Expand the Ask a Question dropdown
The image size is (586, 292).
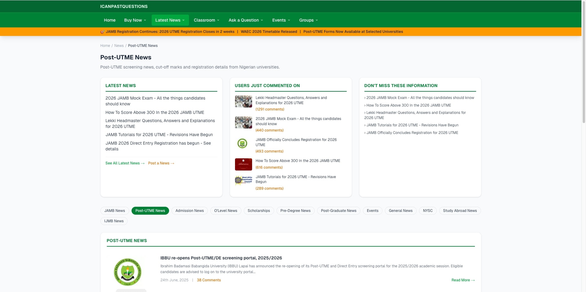click(x=246, y=20)
